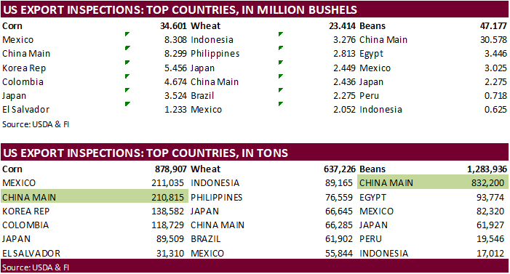The width and height of the screenshot is (510, 274).
Task: Click the PHILIPPINES 76,559 wheat value
Action: pyautogui.click(x=339, y=197)
